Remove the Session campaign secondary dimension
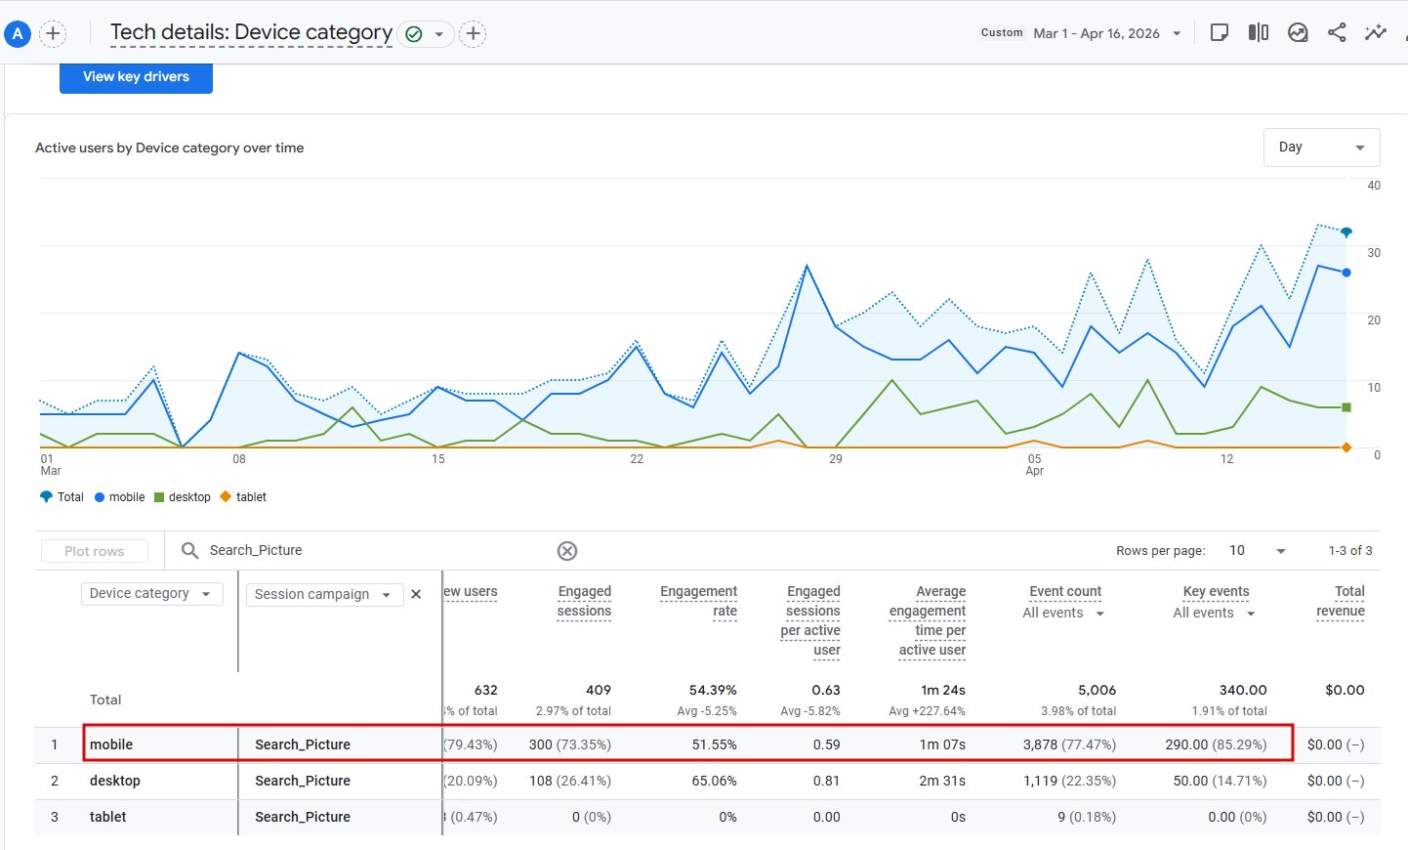This screenshot has width=1408, height=850. point(416,594)
